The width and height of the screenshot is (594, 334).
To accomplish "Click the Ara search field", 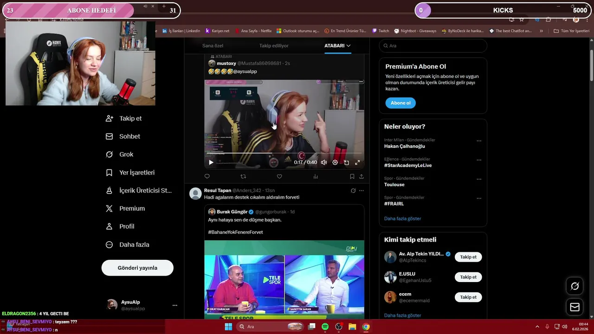I will coord(433,45).
